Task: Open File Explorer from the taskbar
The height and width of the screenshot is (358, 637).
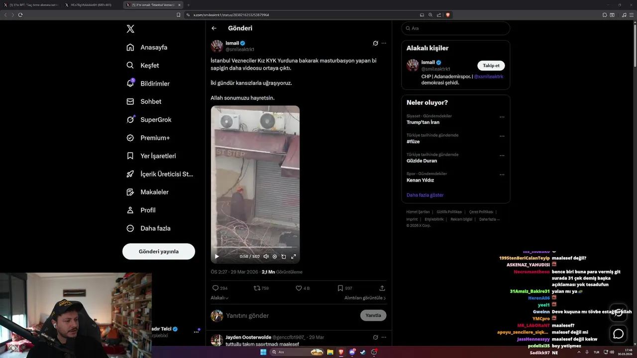Action: pyautogui.click(x=330, y=352)
